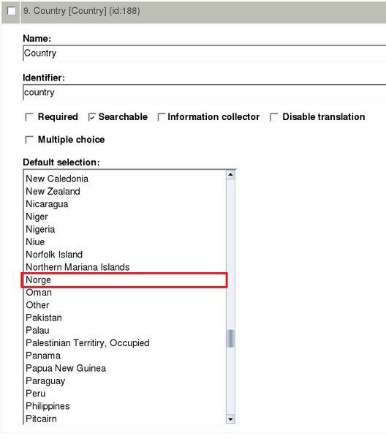Pick Pakistan in the country list
Screen dimensions: 386x439
coord(125,318)
